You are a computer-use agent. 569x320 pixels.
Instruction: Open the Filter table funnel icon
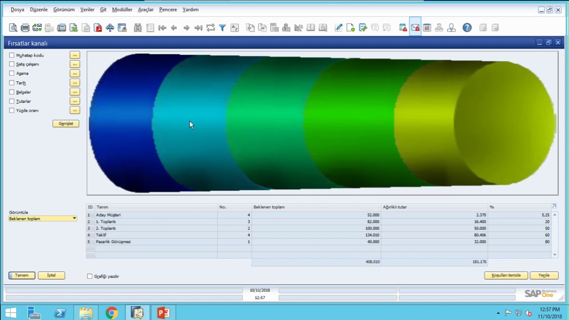coord(223,28)
